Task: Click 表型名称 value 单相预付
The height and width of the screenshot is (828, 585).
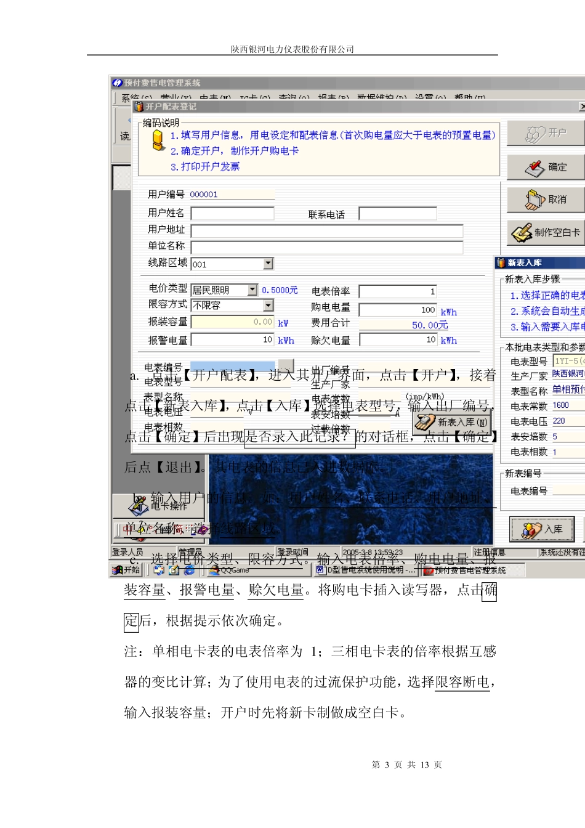Action: [568, 389]
